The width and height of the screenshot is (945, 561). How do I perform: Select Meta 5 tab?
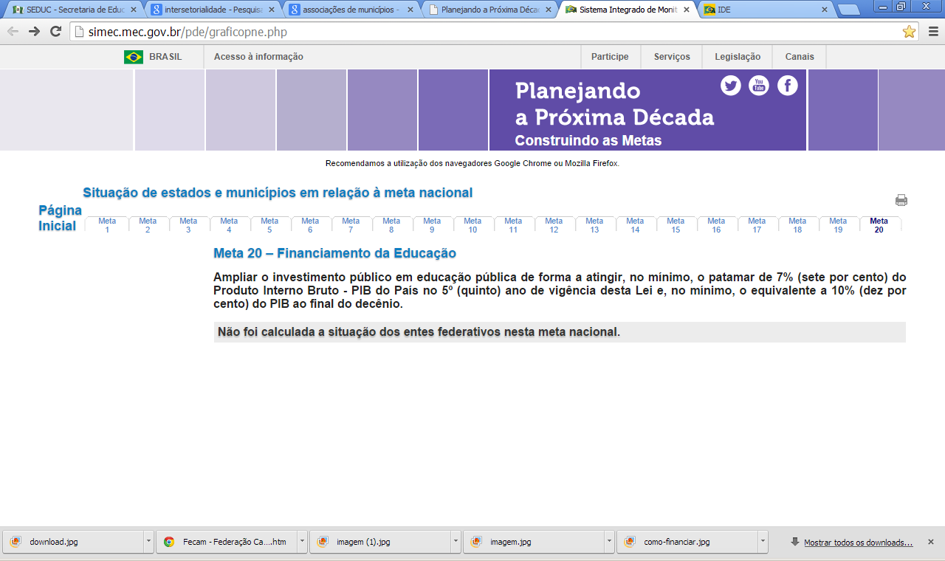click(x=269, y=225)
